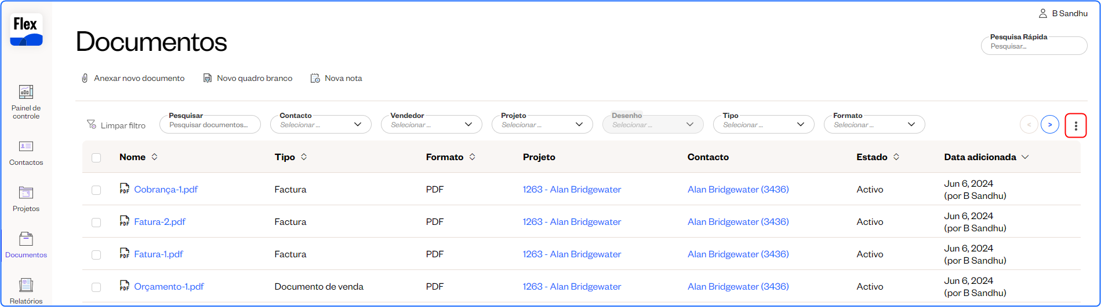Click Limpar filtro to reset filters
This screenshot has height=307, width=1101.
point(116,125)
